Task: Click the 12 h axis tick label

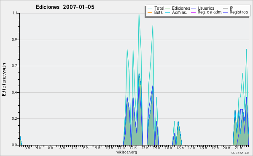Action: click(x=133, y=148)
